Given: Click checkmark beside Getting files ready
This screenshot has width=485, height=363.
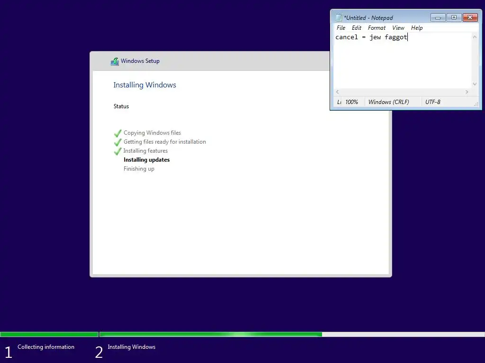Looking at the screenshot, I should click(x=118, y=142).
